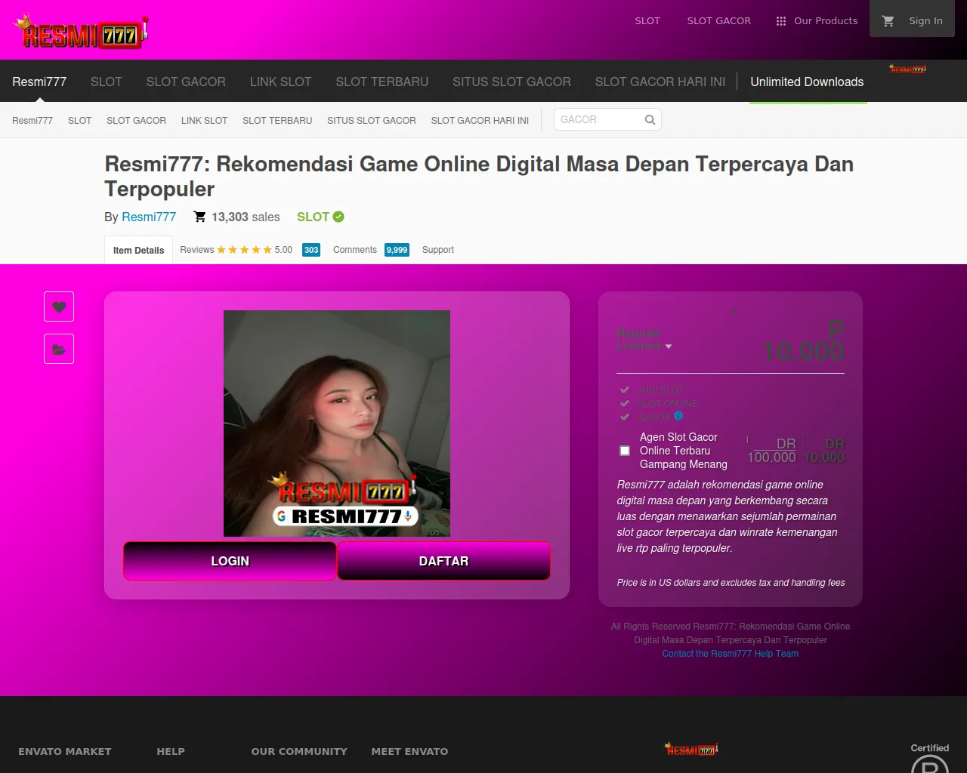Click the 'All Rights Reserved Resmi777' text
The height and width of the screenshot is (773, 967).
[731, 633]
